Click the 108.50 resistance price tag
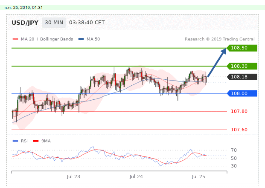265x188 pixels. click(x=242, y=48)
